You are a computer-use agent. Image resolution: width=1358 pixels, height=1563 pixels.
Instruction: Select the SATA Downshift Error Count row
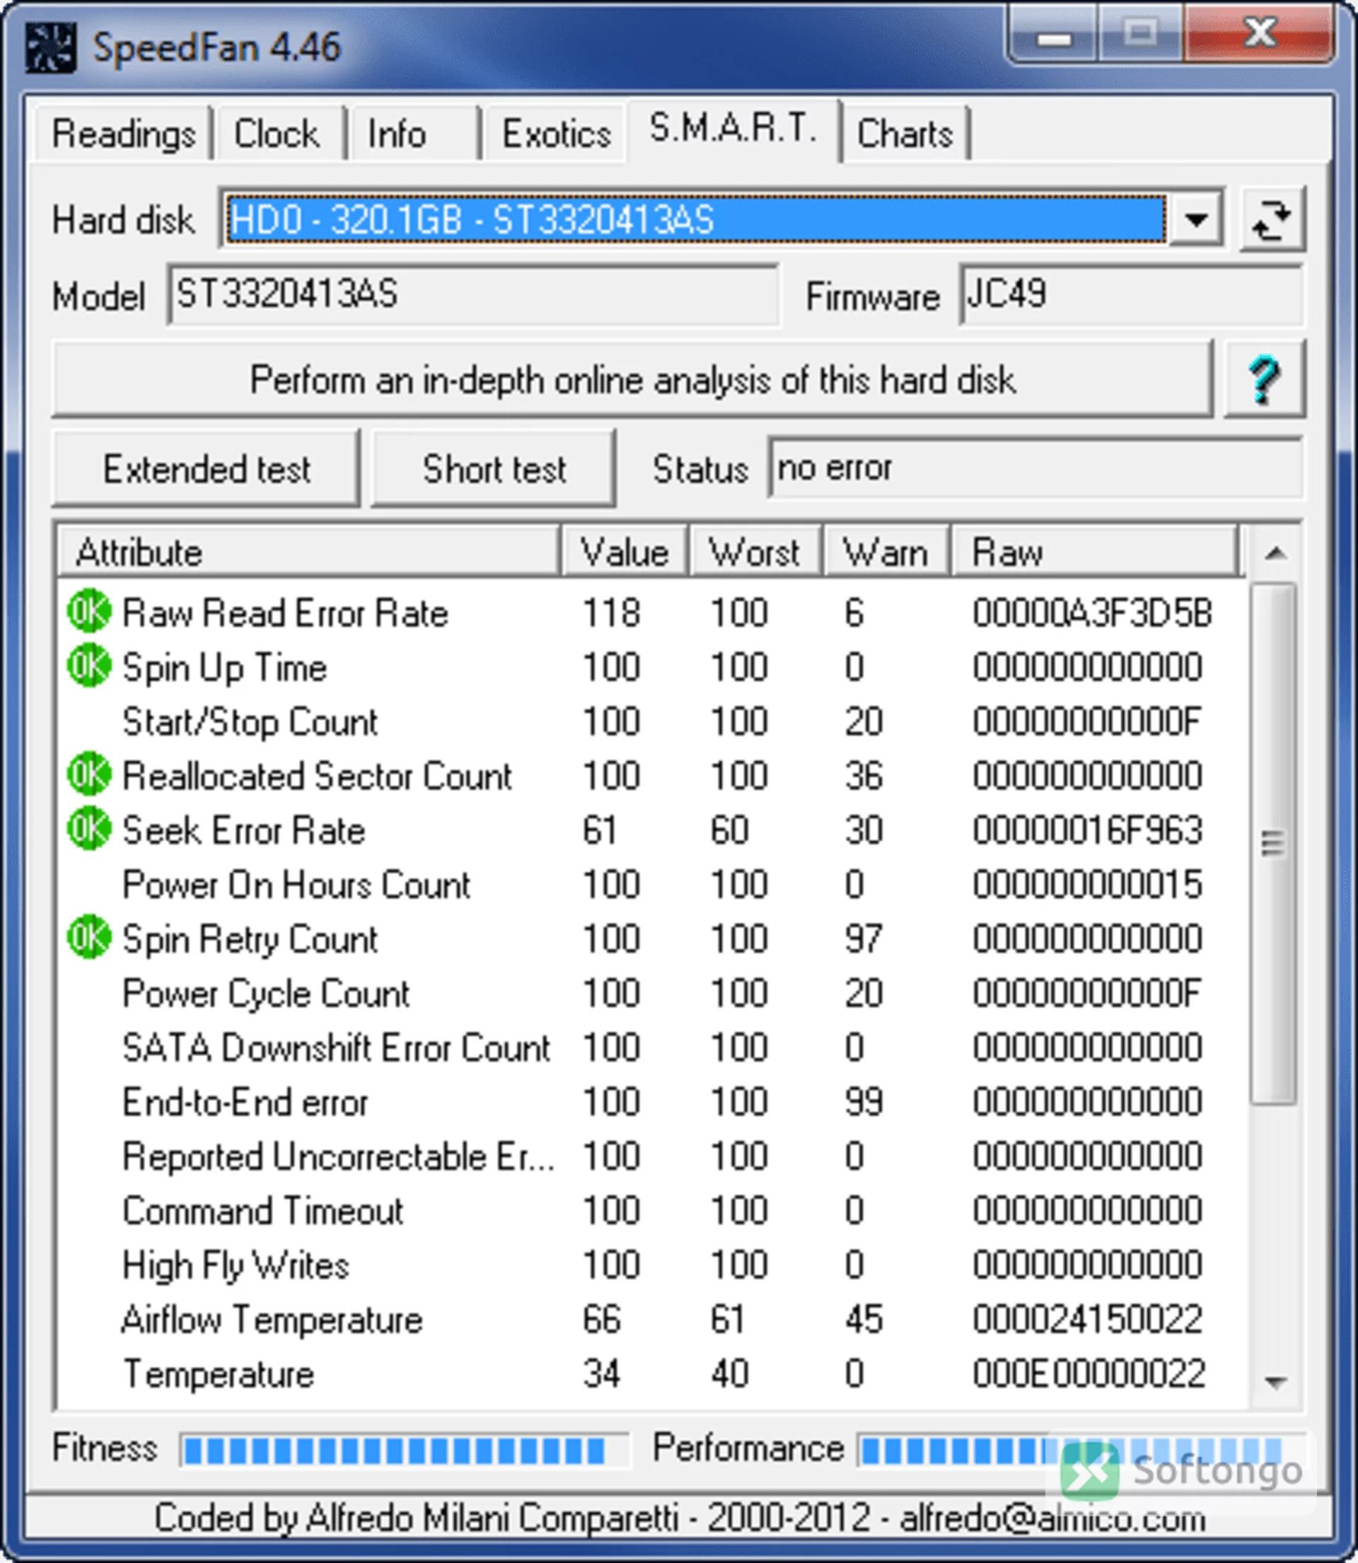pos(651,1047)
